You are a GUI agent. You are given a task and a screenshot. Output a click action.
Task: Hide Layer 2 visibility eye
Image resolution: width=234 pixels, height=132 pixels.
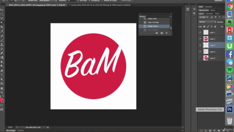[x=200, y=39]
